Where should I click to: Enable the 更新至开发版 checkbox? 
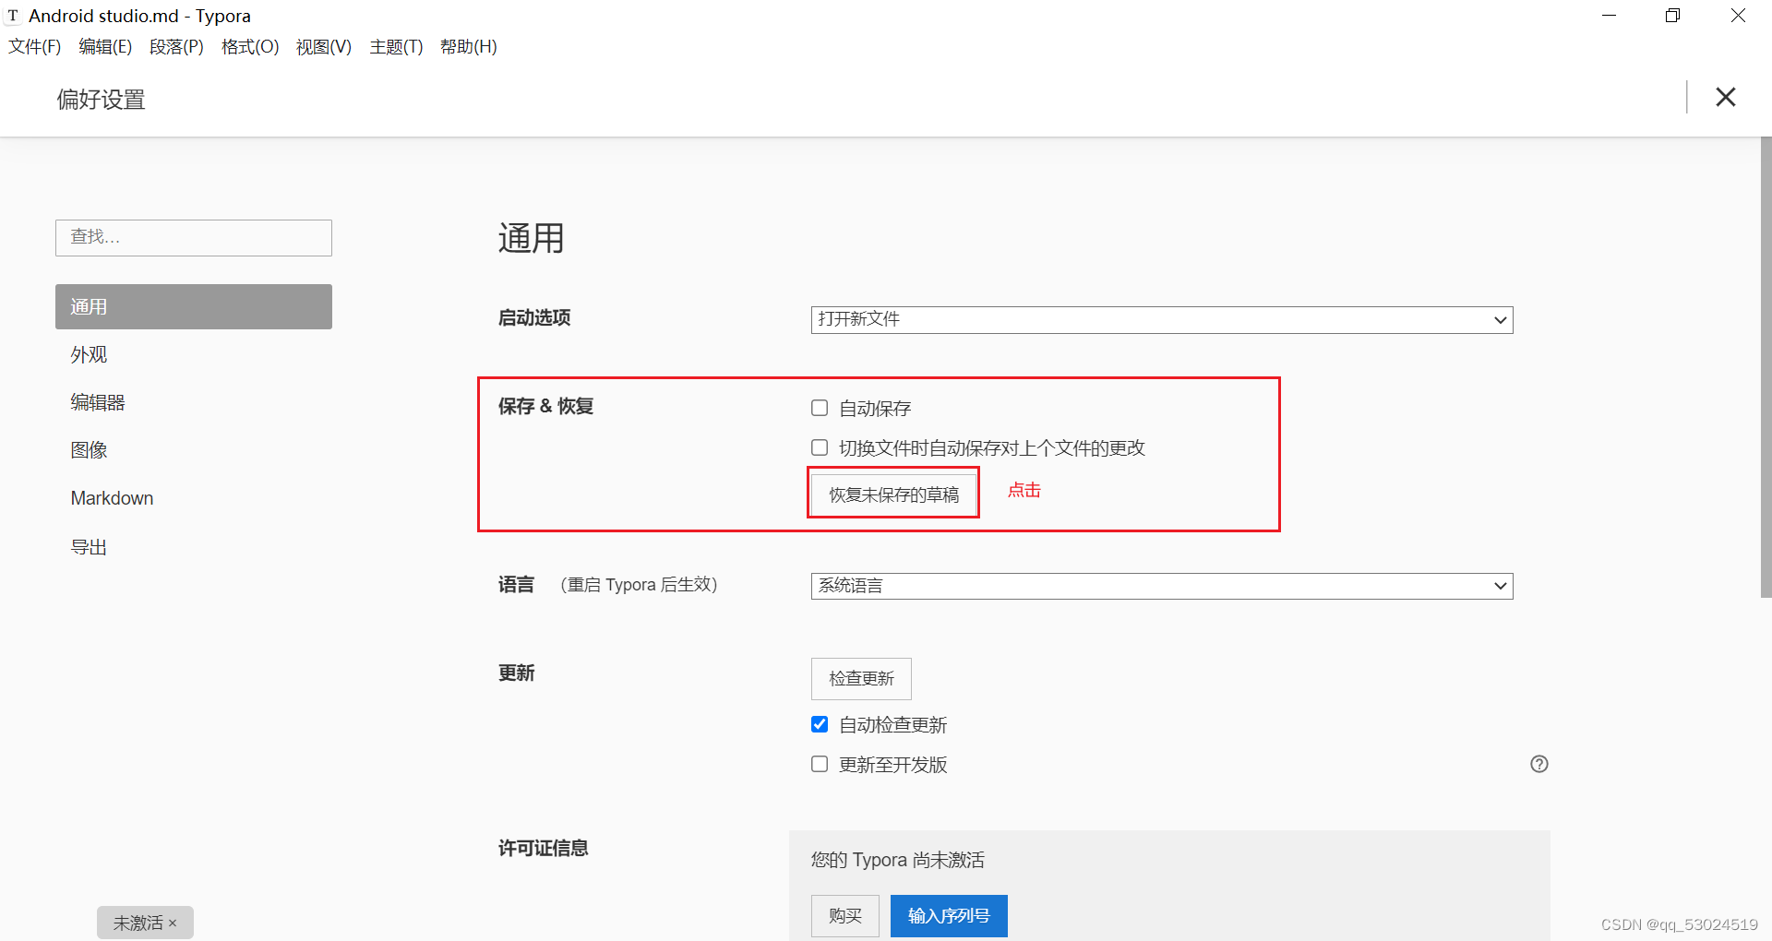click(820, 764)
